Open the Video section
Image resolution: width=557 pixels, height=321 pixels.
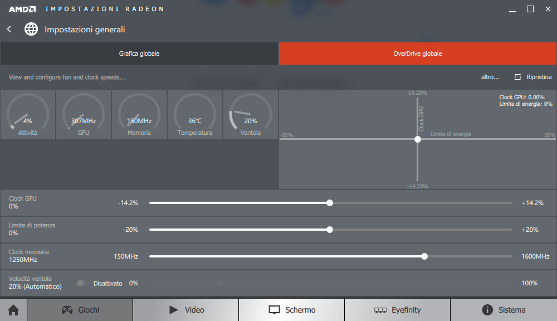click(x=186, y=310)
